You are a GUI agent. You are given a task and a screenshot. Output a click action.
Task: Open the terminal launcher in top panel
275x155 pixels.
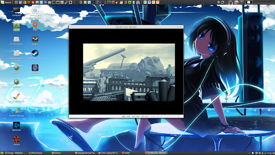point(54,2)
